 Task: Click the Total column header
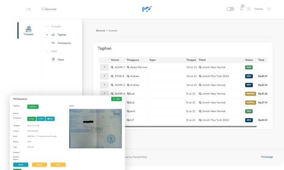click(261, 60)
